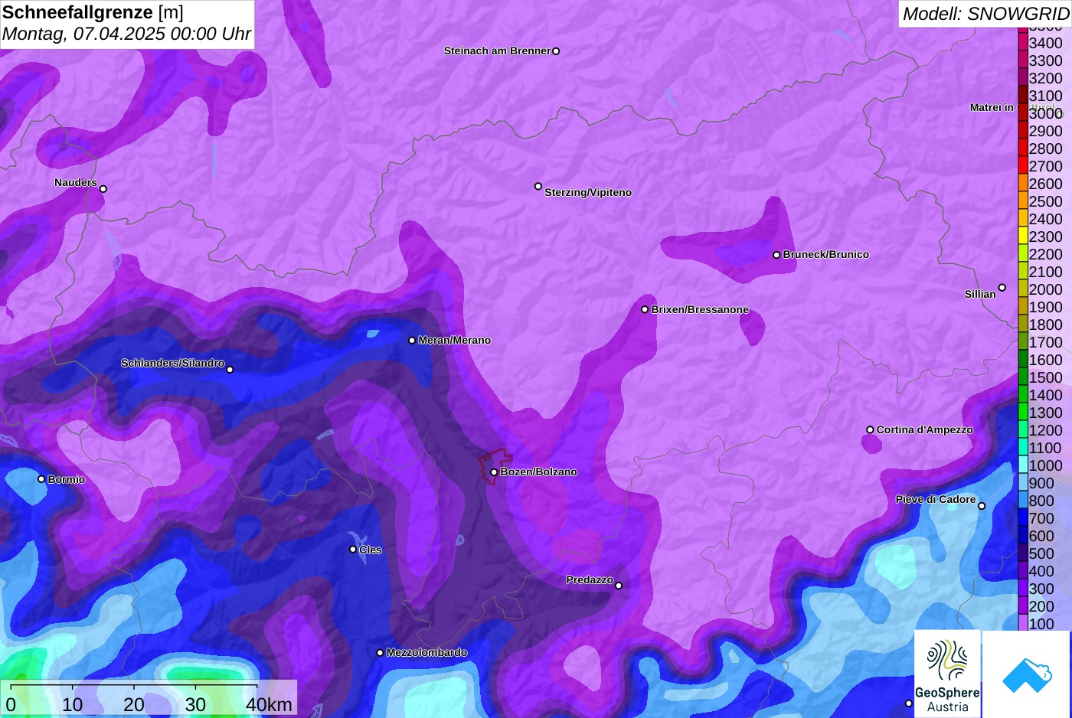Click the Sterzing/Vipiteno label text
The width and height of the screenshot is (1072, 718).
pos(588,193)
